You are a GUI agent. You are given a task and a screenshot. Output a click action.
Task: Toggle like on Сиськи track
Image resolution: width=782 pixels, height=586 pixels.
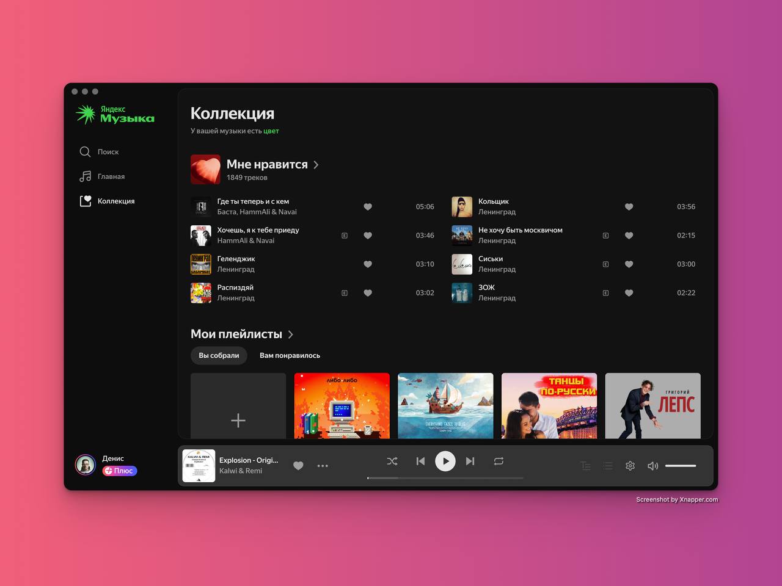pos(629,264)
